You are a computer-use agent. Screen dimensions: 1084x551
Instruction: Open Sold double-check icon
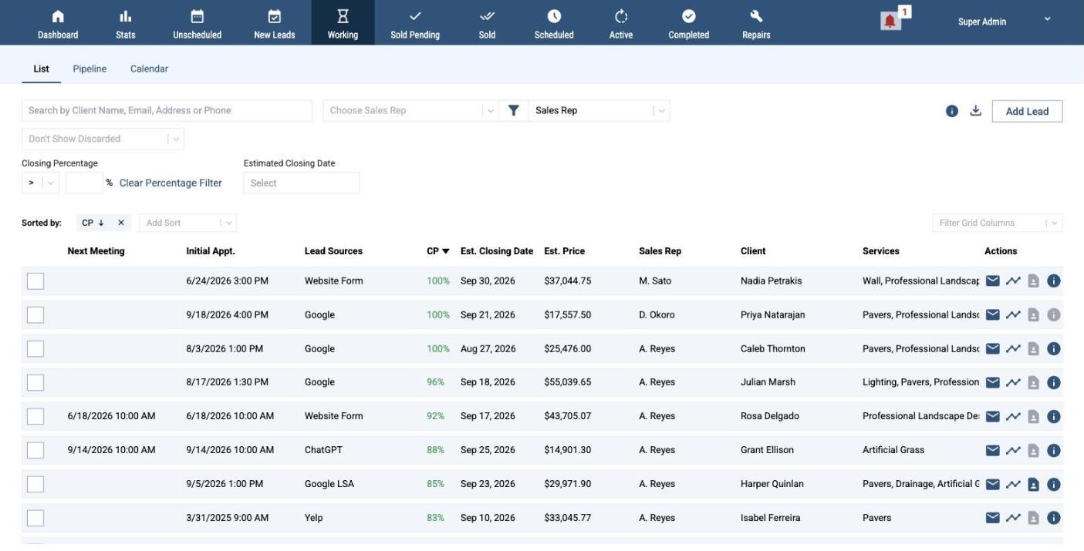click(487, 16)
